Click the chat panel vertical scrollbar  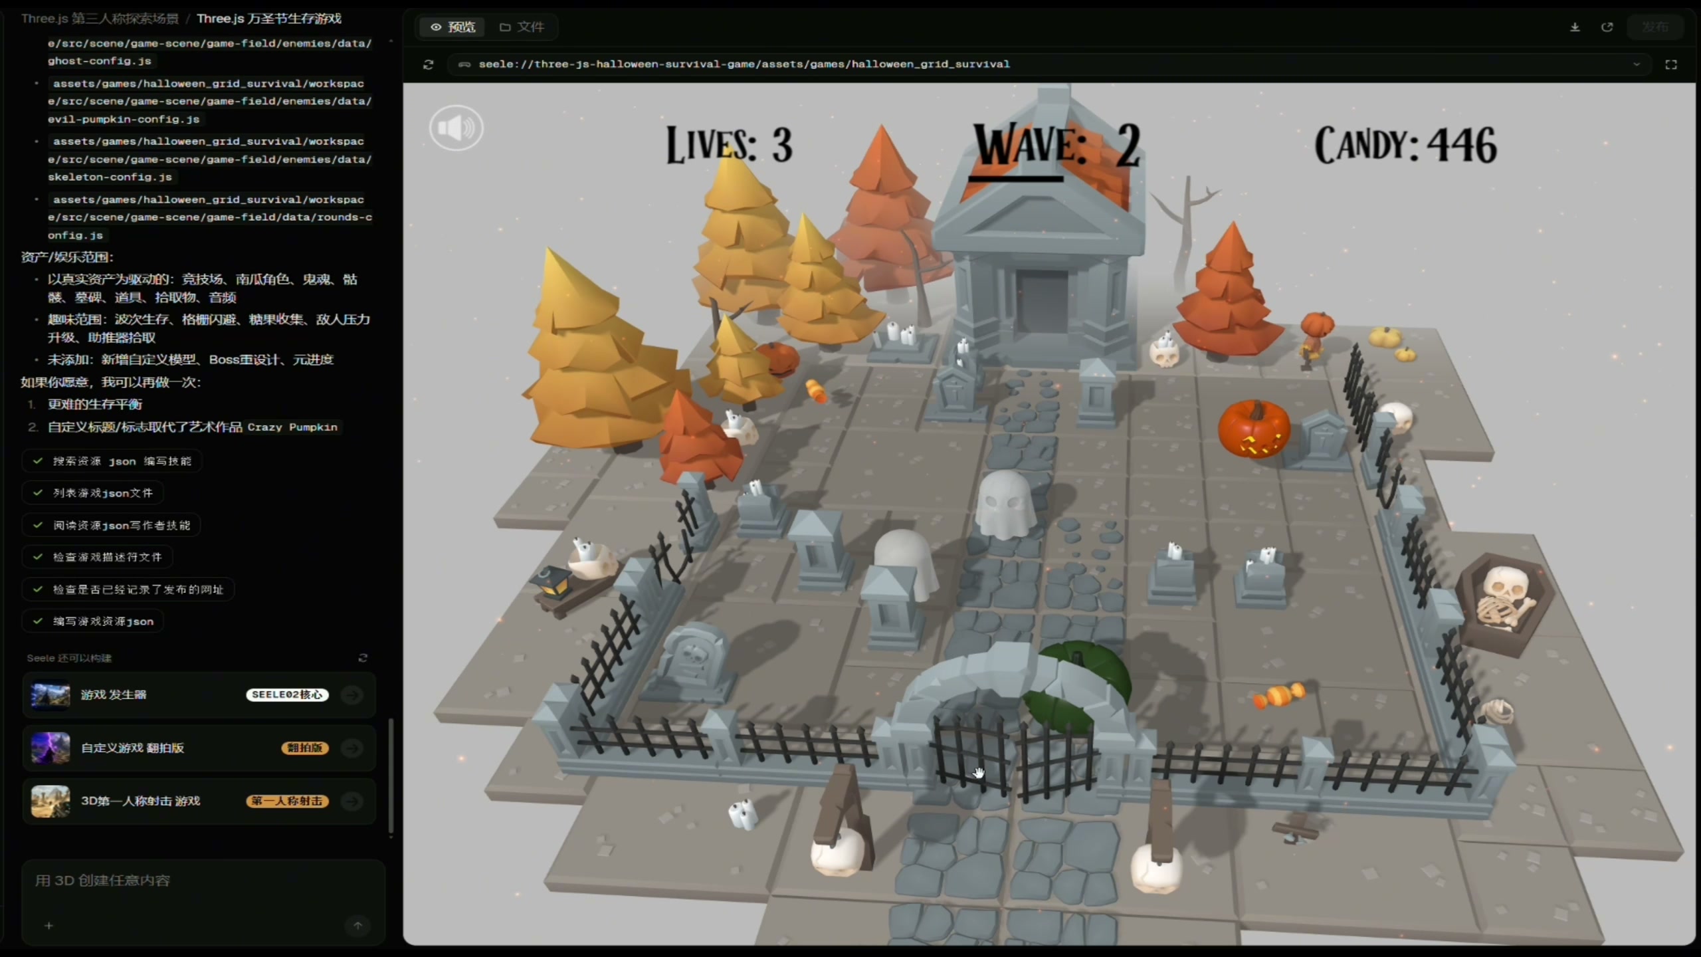[x=391, y=775]
